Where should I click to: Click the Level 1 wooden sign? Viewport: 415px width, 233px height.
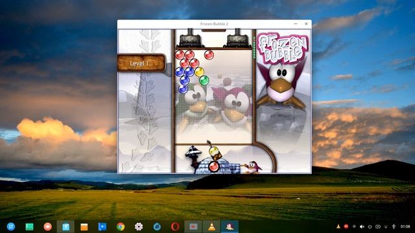[x=141, y=63]
